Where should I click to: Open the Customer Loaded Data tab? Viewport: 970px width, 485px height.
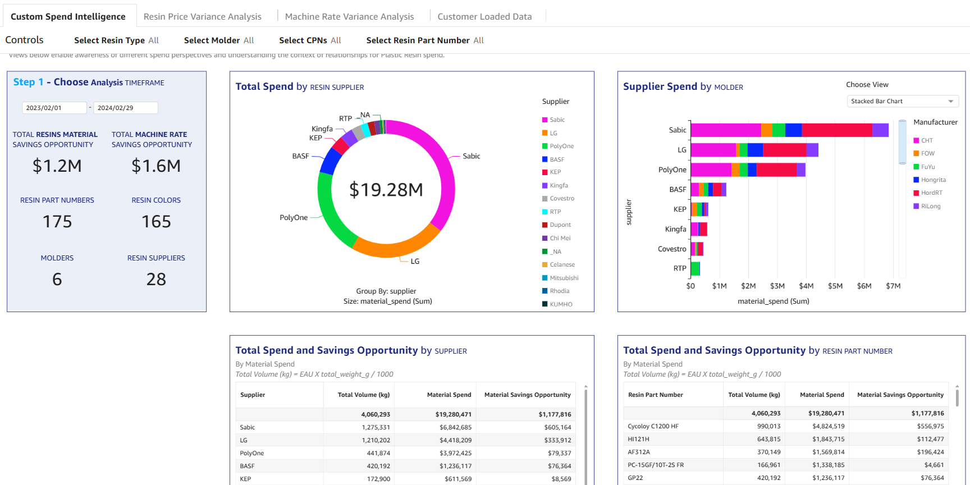pos(484,17)
